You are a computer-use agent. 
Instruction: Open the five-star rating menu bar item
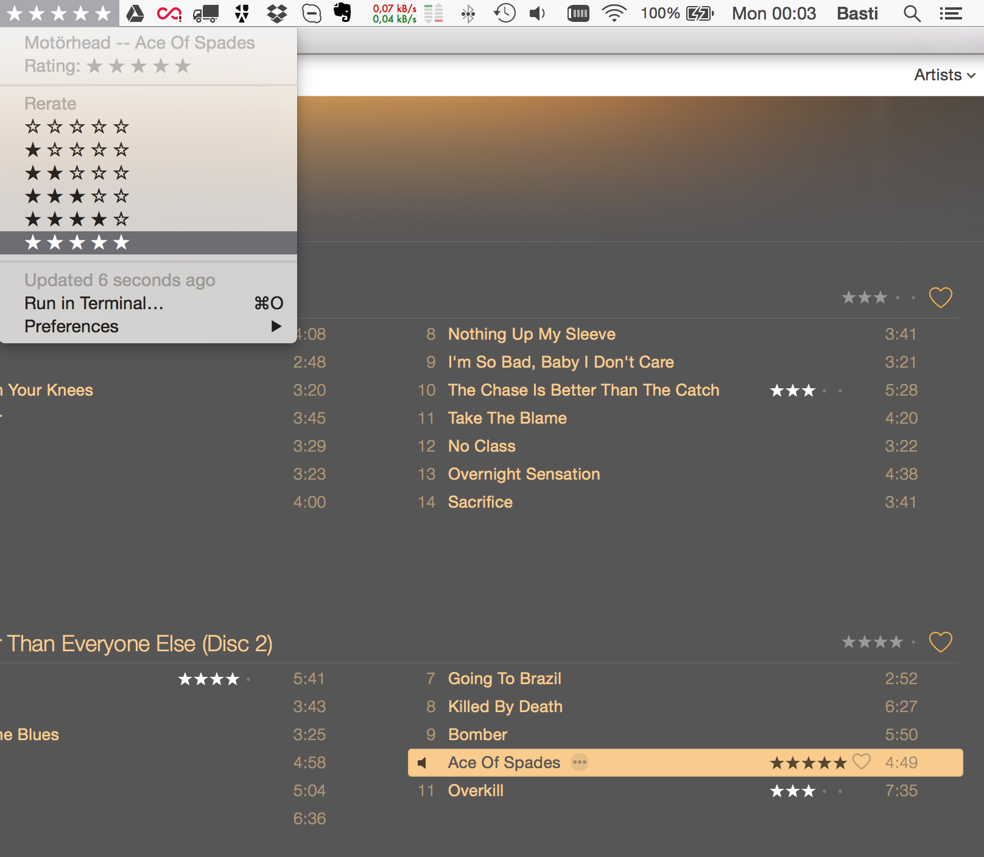click(x=59, y=13)
